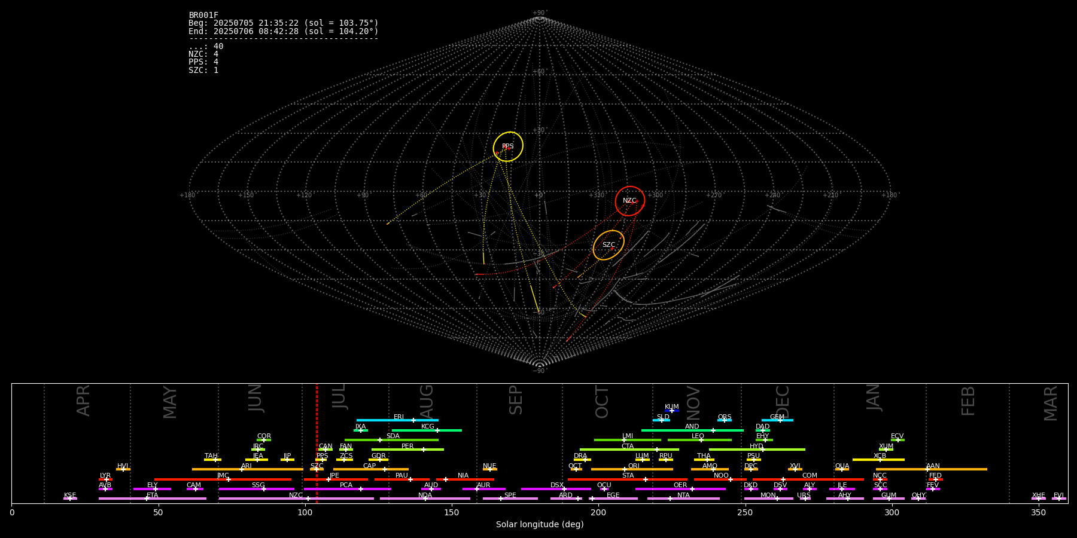Select the DRA shower label in timeline
The image size is (1077, 538).
(580, 456)
